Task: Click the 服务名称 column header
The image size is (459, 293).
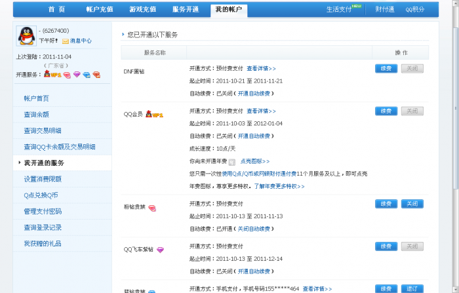Action: click(x=154, y=52)
